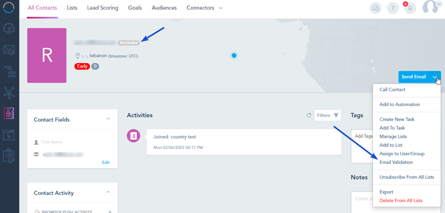
Task: Switch to the Lead Scoring tab
Action: tap(103, 8)
